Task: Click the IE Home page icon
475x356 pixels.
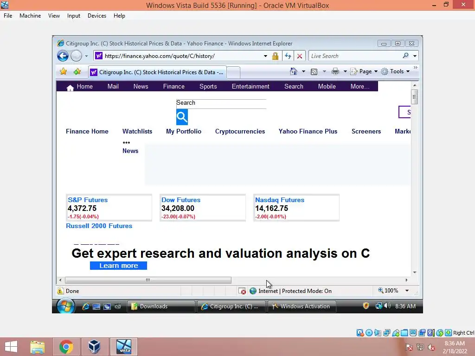Action: pos(294,71)
